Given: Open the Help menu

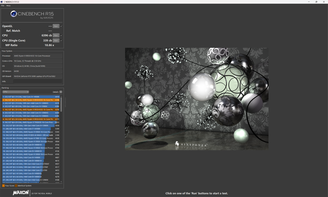Looking at the screenshot, I should [x=9, y=6].
